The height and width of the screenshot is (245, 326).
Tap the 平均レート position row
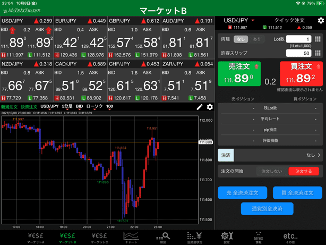(270, 119)
